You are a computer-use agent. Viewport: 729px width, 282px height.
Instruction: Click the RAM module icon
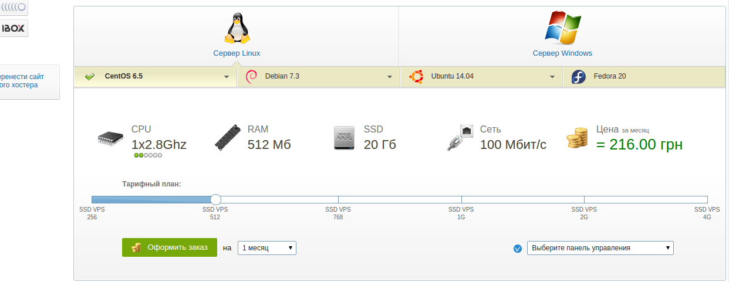click(x=228, y=138)
